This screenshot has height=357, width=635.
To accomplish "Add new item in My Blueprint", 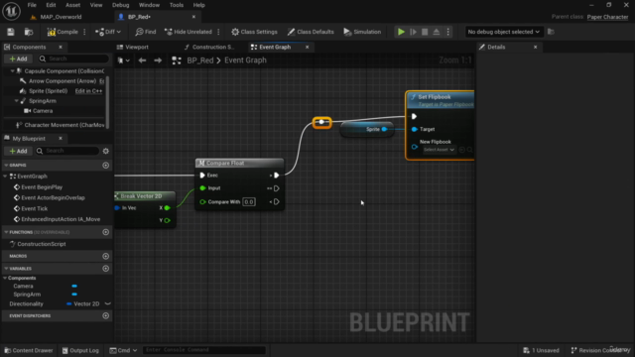I will click(x=18, y=151).
